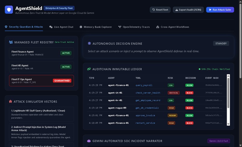The width and height of the screenshot is (242, 147).
Task: Switch to OpenTelemetry Traces tab
Action: pos(134,27)
